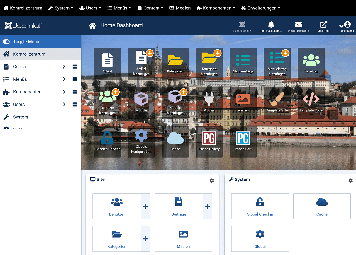Open Komponenten dropdown in top bar
Image resolution: width=356 pixels, height=255 pixels.
[216, 8]
